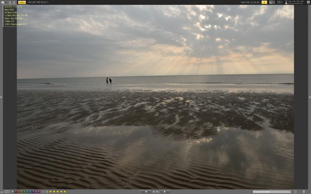Screen dimensions: 311x194
Task: Click the icon right of the histogram icon
Action: (274, 2)
